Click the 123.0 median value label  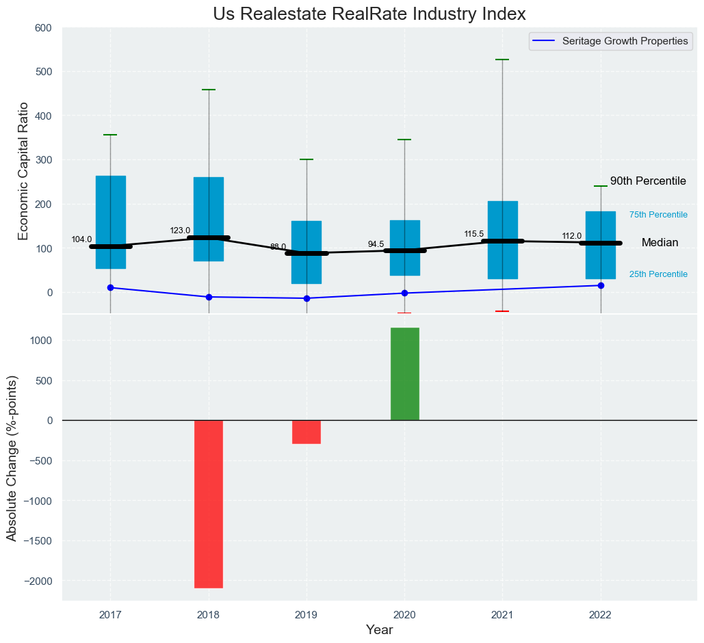[180, 231]
